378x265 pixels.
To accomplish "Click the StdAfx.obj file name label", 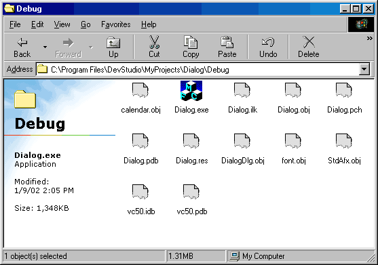I will (x=344, y=161).
